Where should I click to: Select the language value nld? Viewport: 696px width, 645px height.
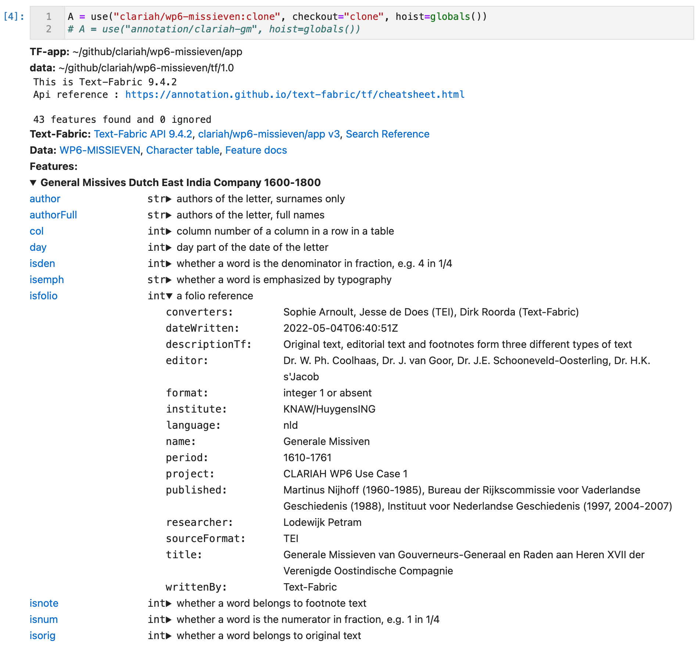point(290,425)
